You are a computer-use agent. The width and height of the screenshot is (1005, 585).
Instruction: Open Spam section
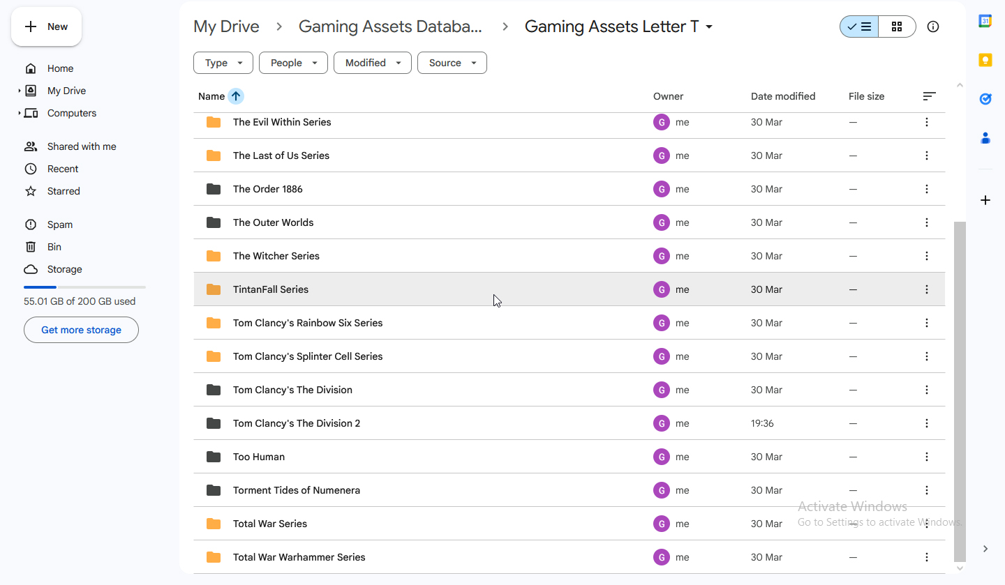pos(60,225)
